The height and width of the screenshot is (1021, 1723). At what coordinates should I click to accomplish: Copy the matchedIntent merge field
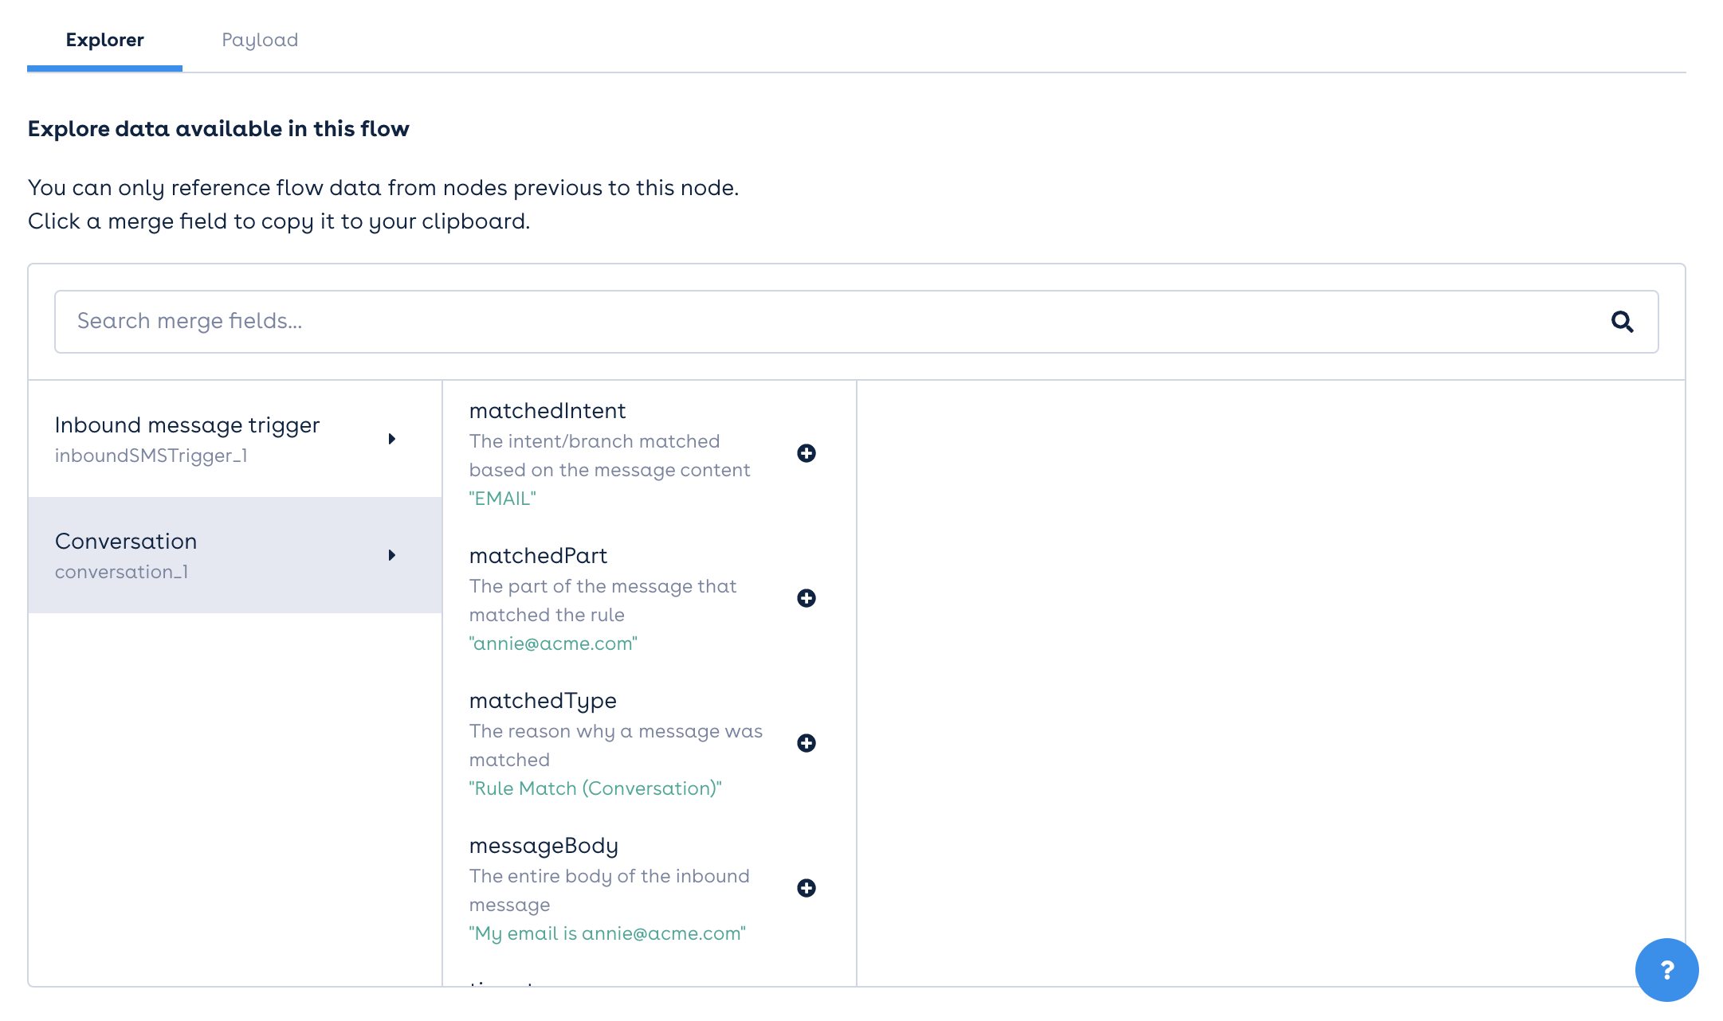(x=548, y=411)
